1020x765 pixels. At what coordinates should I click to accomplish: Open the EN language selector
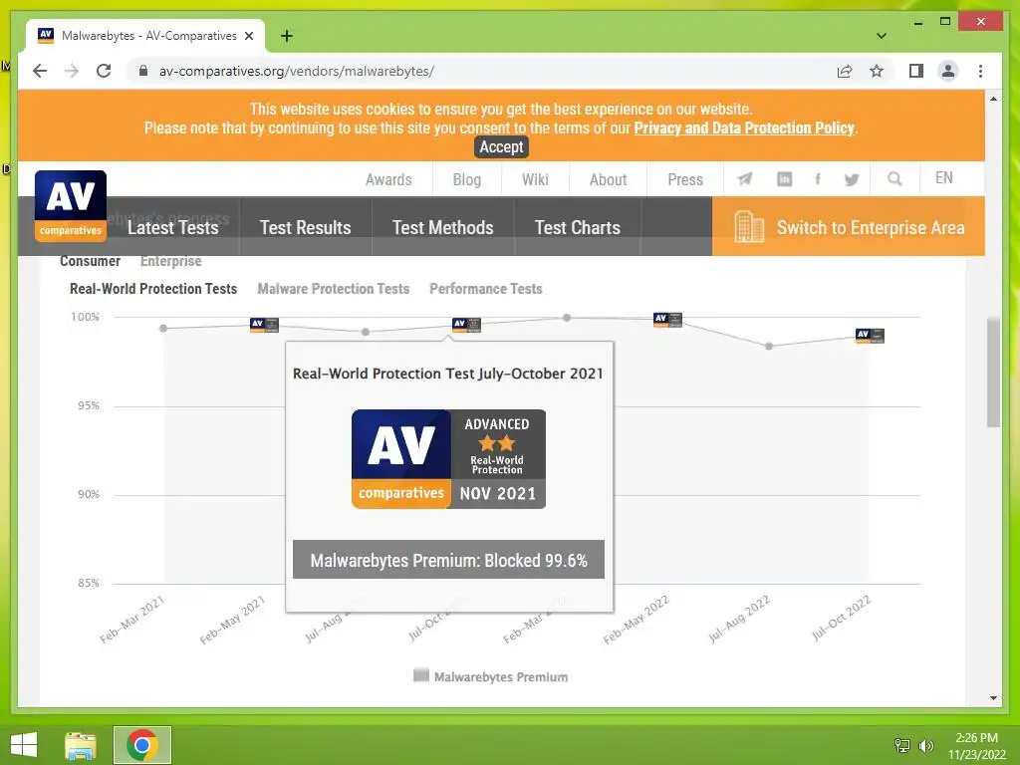[944, 178]
